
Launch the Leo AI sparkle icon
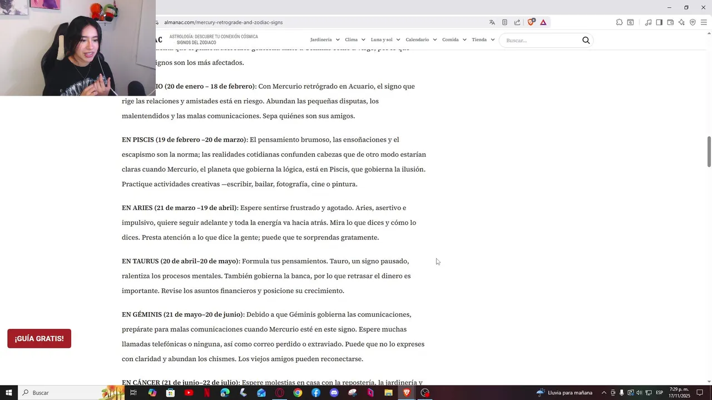(681, 22)
